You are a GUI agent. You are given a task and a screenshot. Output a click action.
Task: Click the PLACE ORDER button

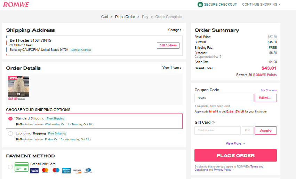click(235, 155)
